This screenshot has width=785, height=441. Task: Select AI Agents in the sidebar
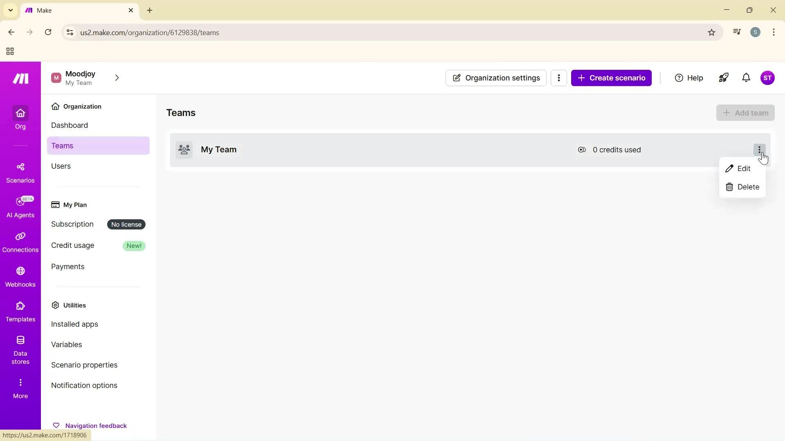pyautogui.click(x=20, y=207)
